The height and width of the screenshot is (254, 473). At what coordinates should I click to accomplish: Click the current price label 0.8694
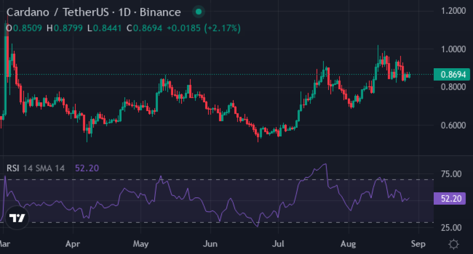[x=452, y=74]
